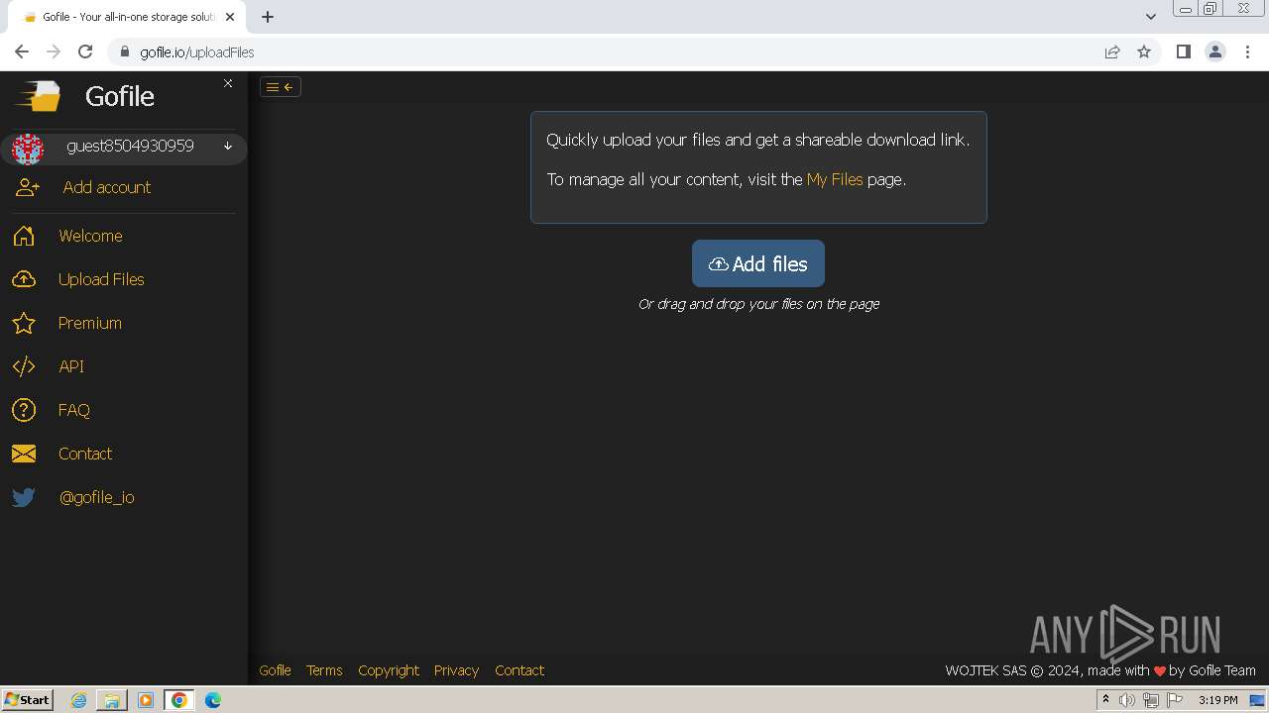Click the network tray icon

click(x=1151, y=700)
